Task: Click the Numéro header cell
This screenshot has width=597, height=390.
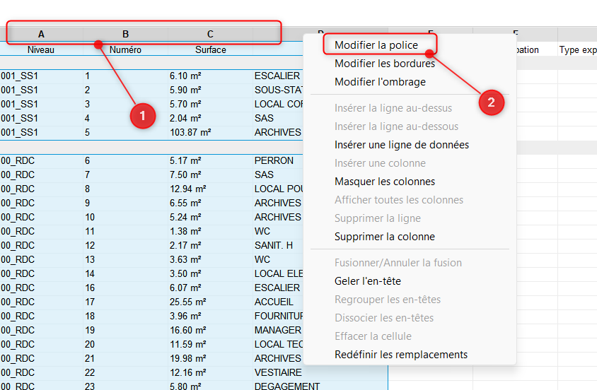Action: click(125, 49)
